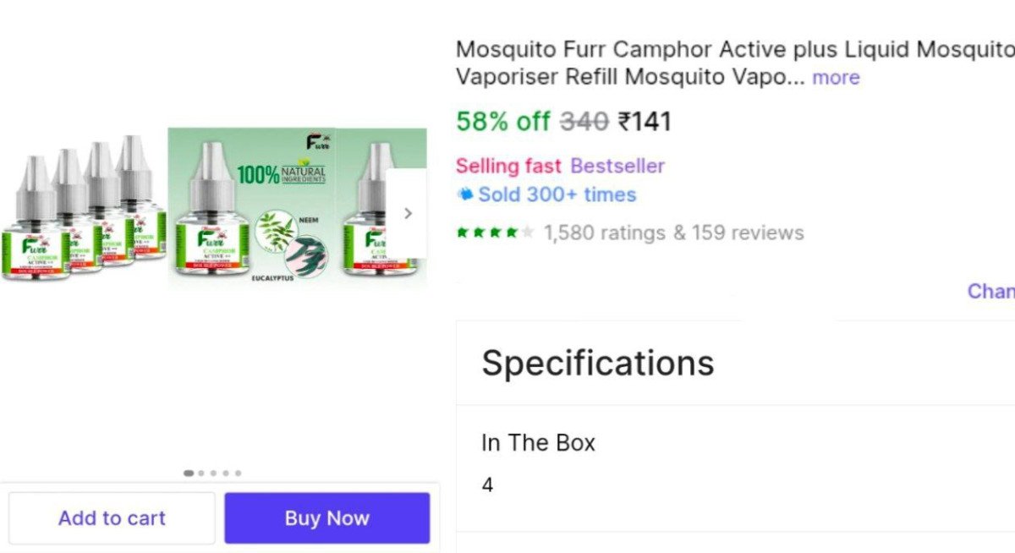The image size is (1015, 553).
Task: Expand the truncated product title with more
Action: [836, 77]
